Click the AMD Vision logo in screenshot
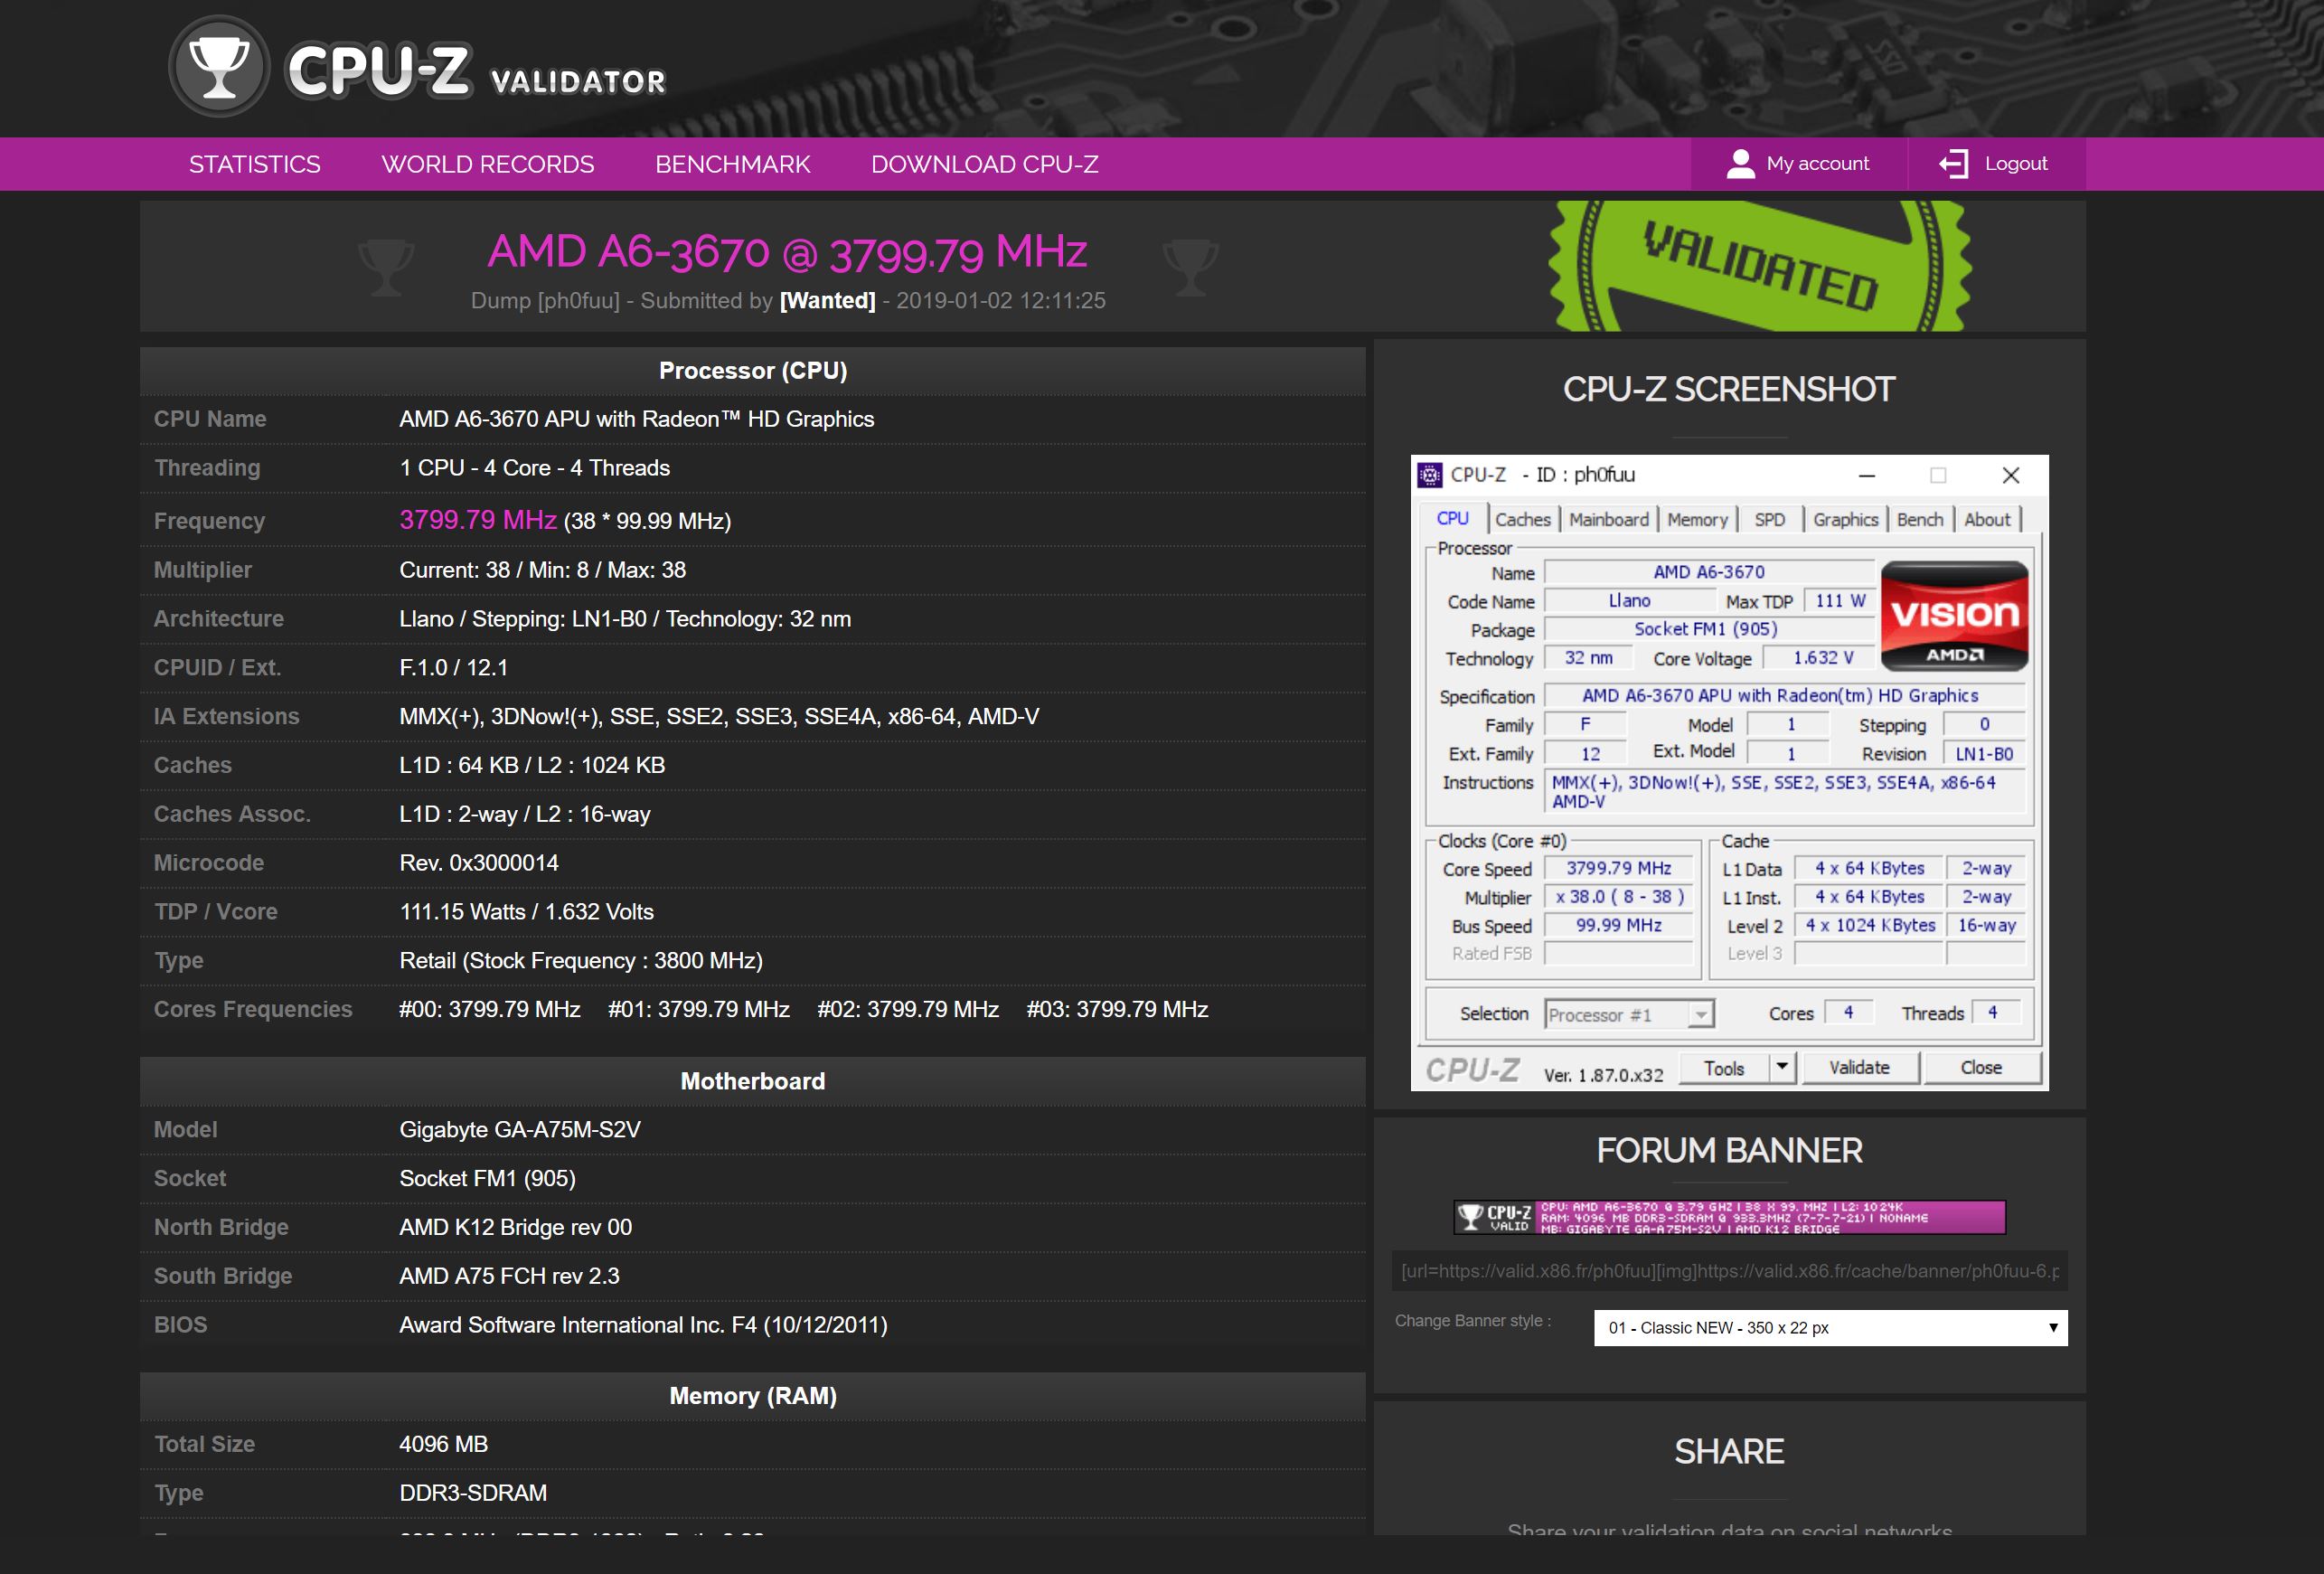2324x1574 pixels. (1954, 615)
